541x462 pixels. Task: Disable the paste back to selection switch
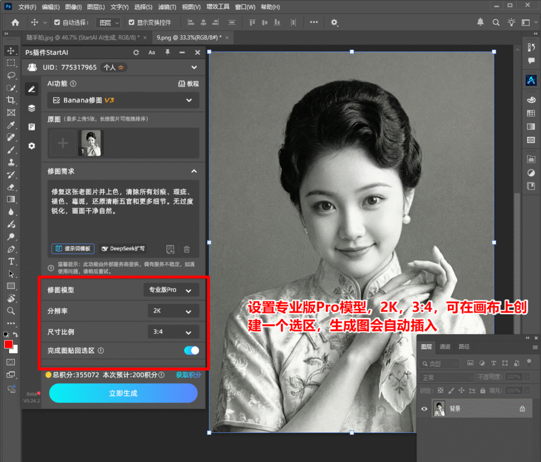(191, 351)
